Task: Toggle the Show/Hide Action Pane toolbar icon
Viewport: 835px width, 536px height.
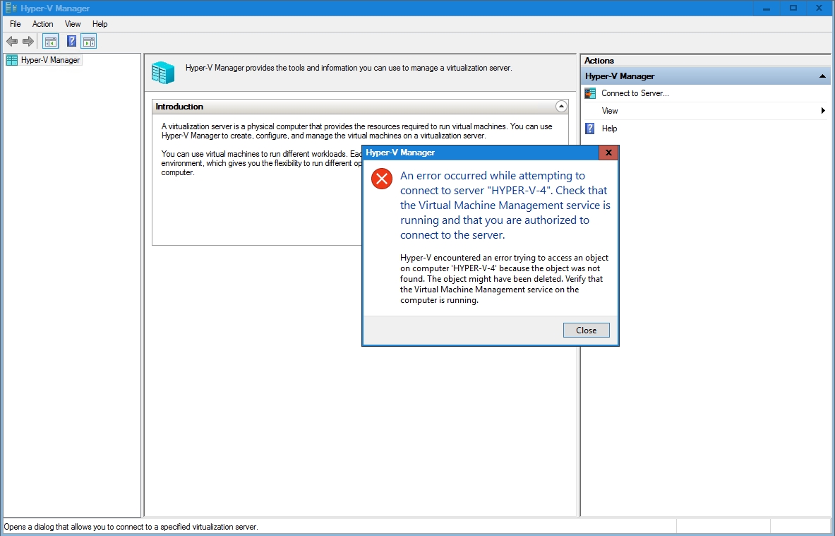Action: [x=88, y=41]
